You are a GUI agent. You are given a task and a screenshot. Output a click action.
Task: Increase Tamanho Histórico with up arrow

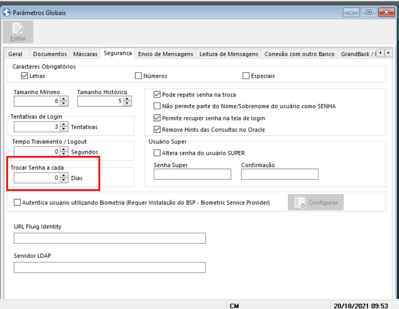pos(127,99)
